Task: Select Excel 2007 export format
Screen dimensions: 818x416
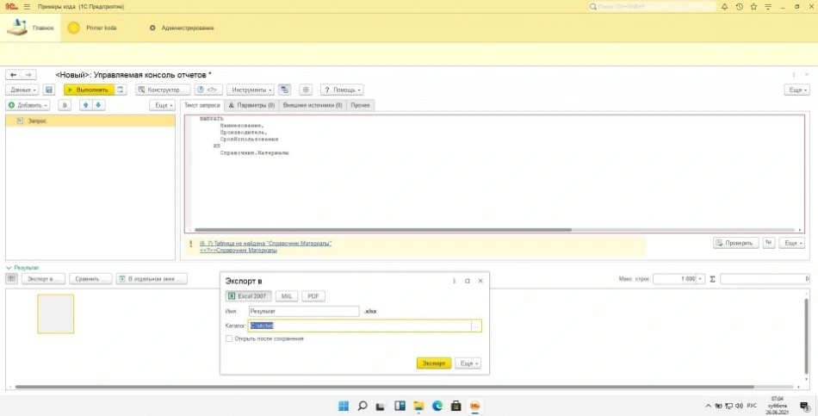Action: [248, 296]
